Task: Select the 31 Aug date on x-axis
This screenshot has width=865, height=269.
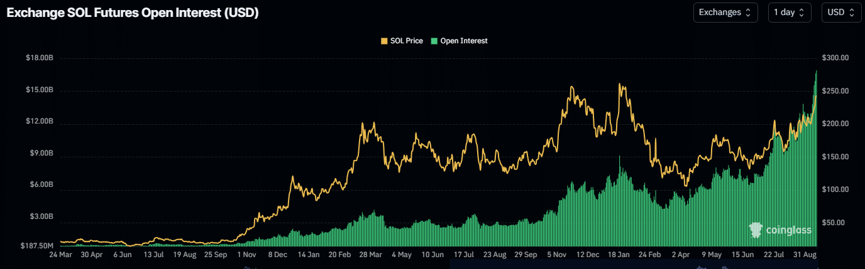Action: point(803,256)
